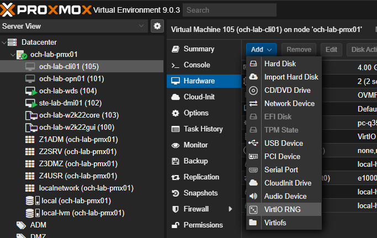The height and width of the screenshot is (238, 377).
Task: Click the Import Hard Disk cloud icon
Action: click(x=253, y=77)
